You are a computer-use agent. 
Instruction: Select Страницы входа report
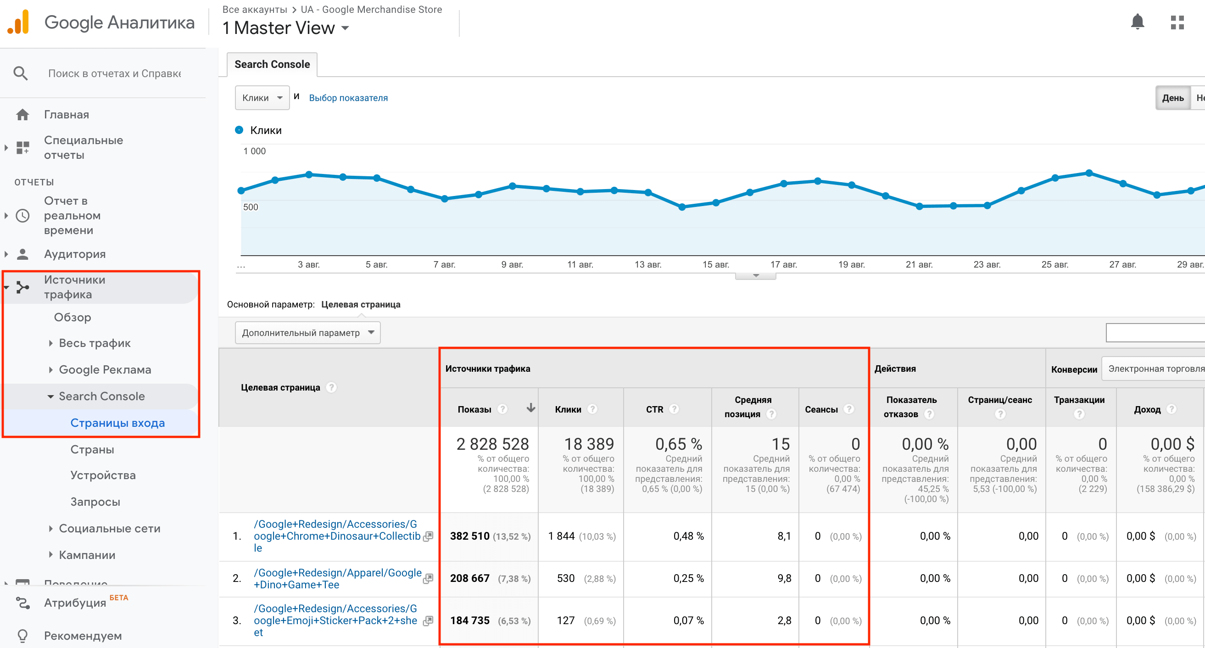pyautogui.click(x=117, y=423)
